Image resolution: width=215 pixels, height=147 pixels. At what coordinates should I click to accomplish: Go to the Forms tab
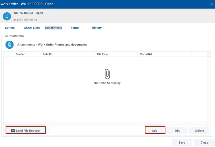75,28
